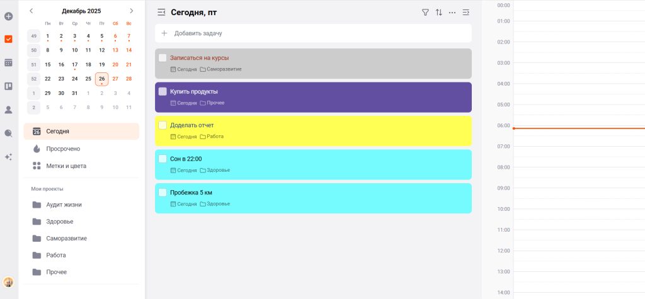Open the kanban board icon in sidebar

point(9,86)
